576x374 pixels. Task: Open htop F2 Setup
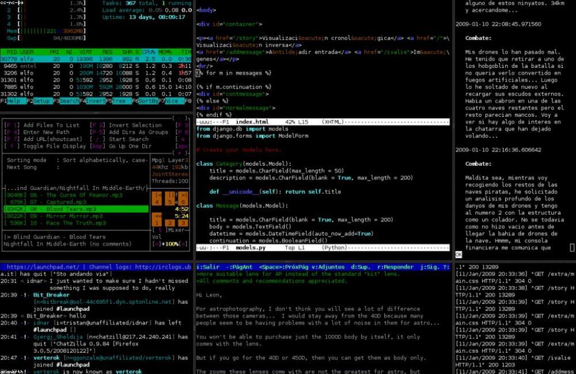[x=39, y=101]
